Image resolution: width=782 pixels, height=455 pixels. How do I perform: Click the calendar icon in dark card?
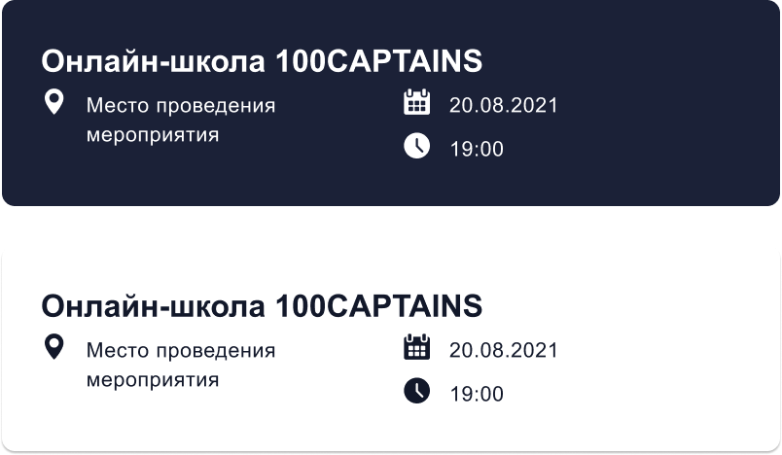417,102
